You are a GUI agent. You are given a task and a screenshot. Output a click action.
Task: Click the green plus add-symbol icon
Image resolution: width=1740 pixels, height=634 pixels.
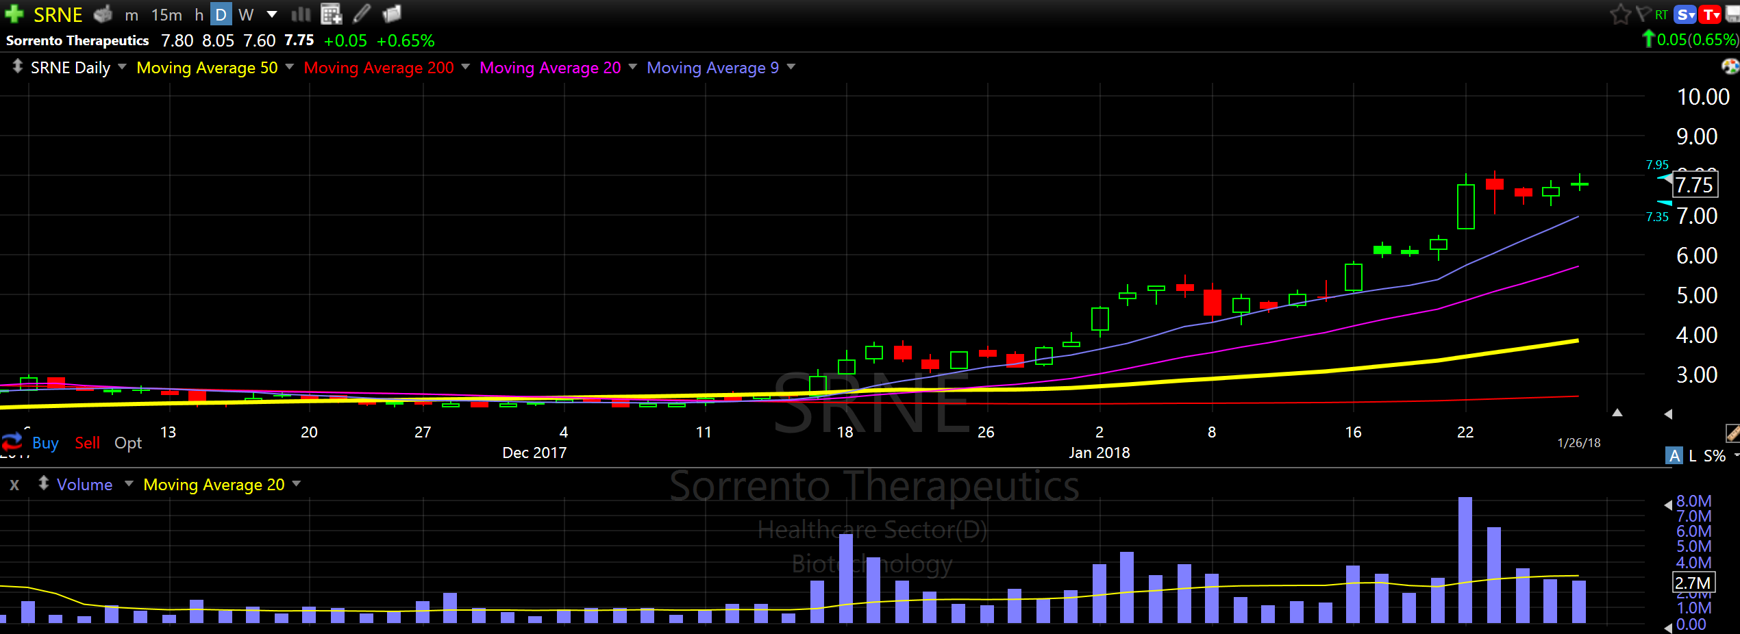point(14,14)
